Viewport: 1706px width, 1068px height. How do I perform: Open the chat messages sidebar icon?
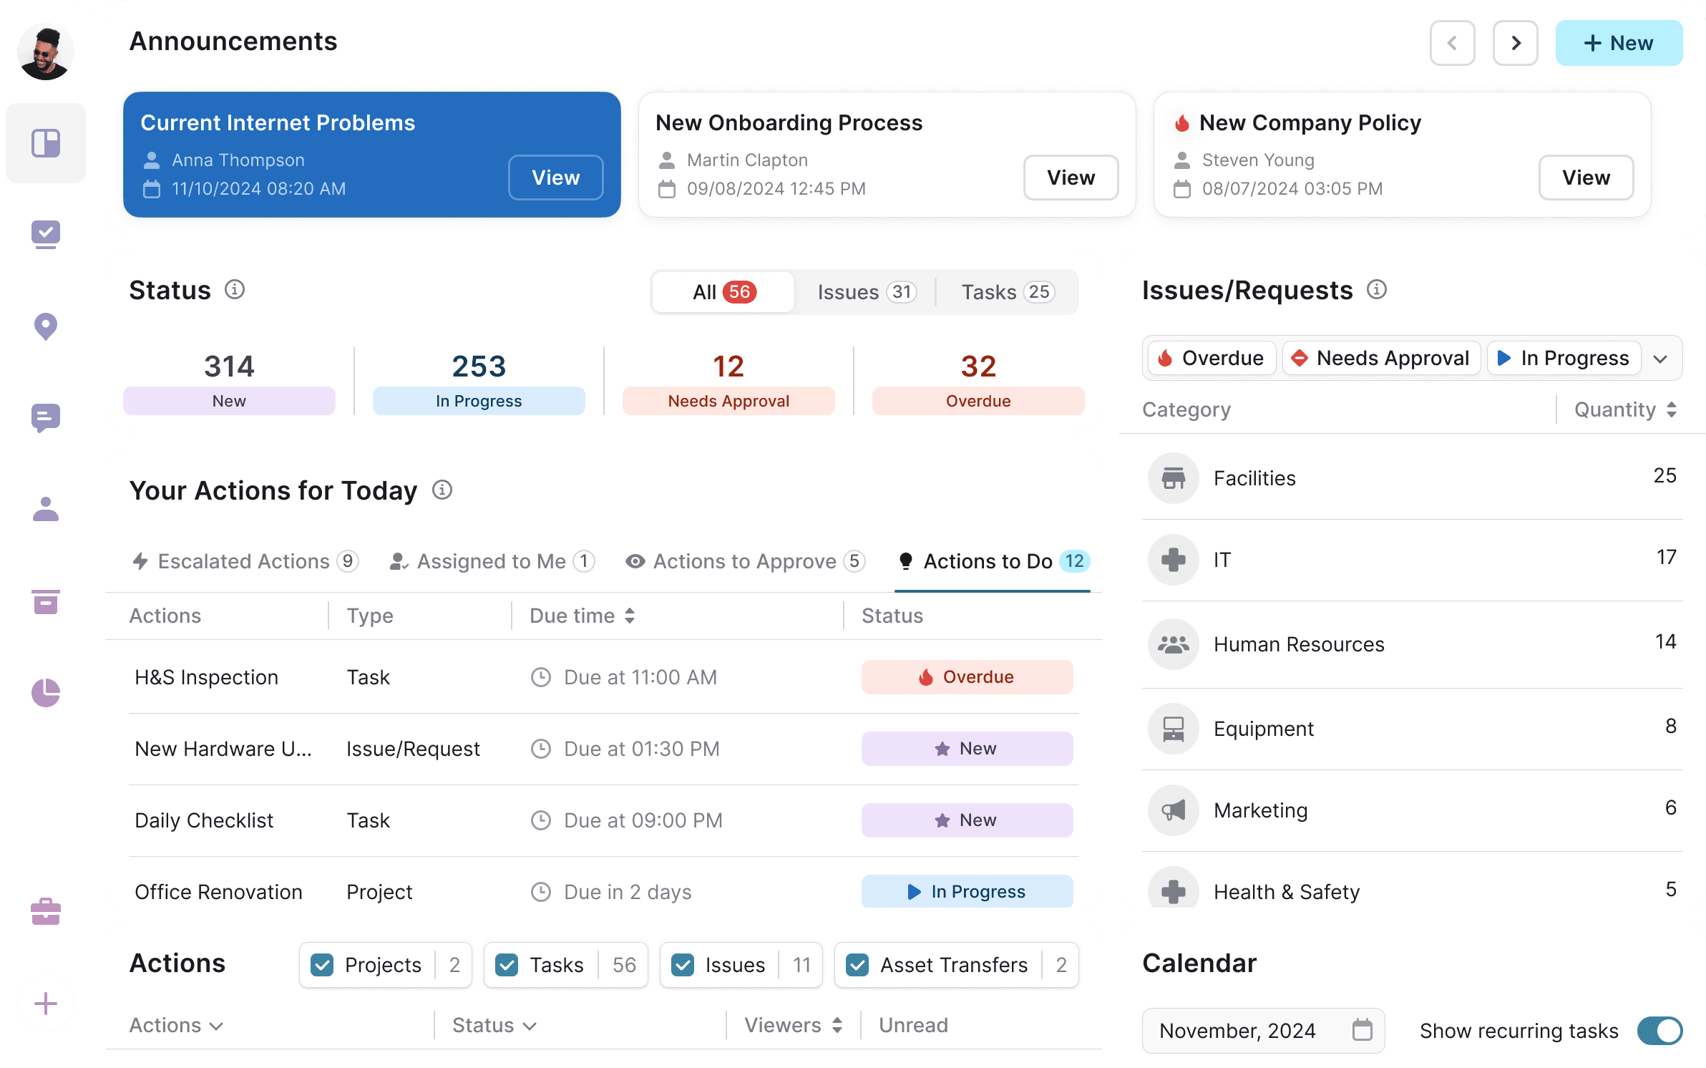tap(46, 418)
